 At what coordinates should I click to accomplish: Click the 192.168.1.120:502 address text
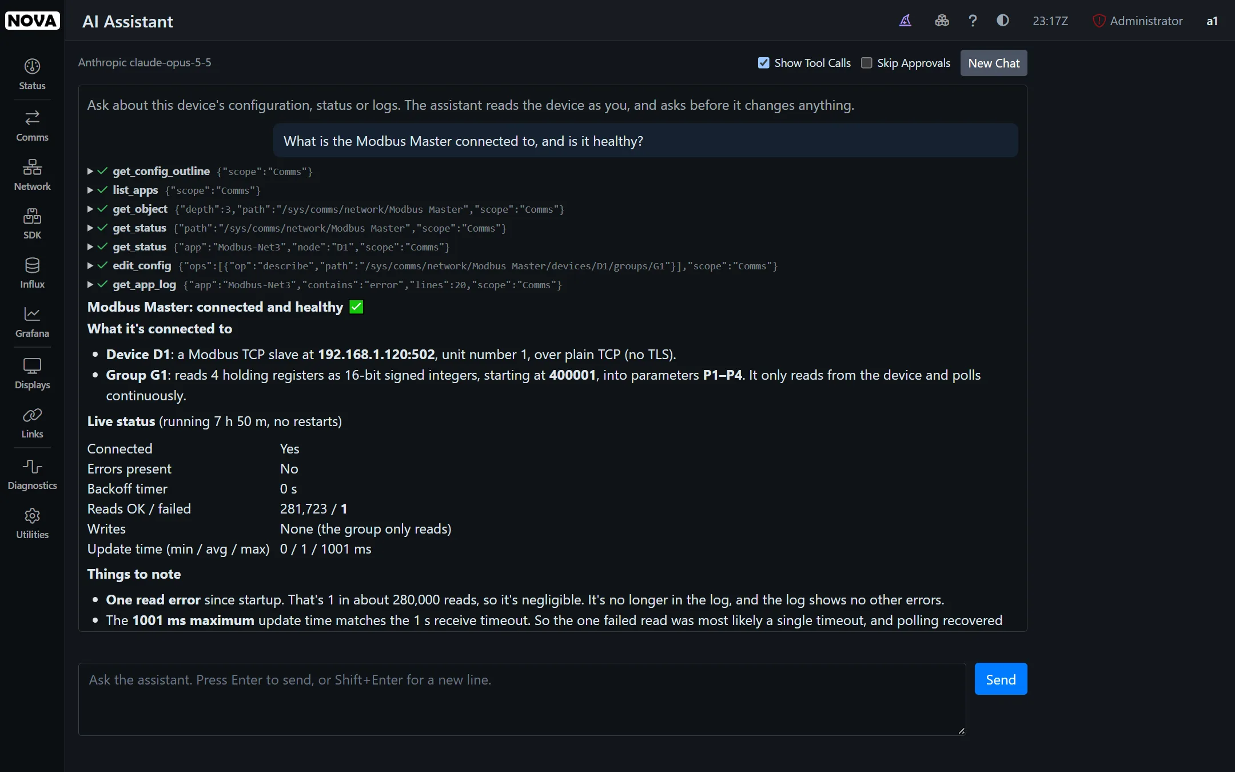[x=376, y=355]
